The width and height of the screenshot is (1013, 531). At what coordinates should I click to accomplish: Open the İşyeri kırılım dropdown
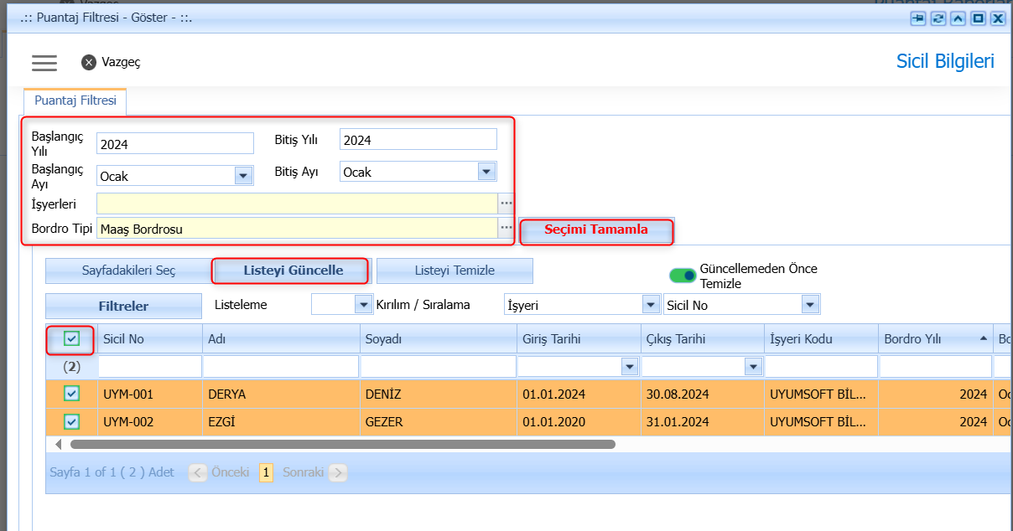click(x=650, y=304)
